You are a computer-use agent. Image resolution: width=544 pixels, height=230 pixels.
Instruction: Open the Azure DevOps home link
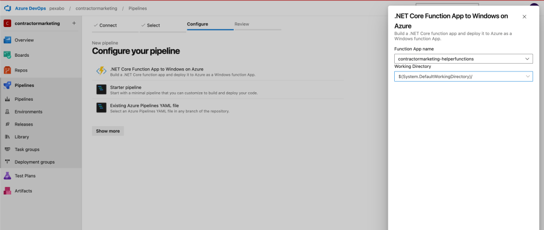[x=30, y=8]
